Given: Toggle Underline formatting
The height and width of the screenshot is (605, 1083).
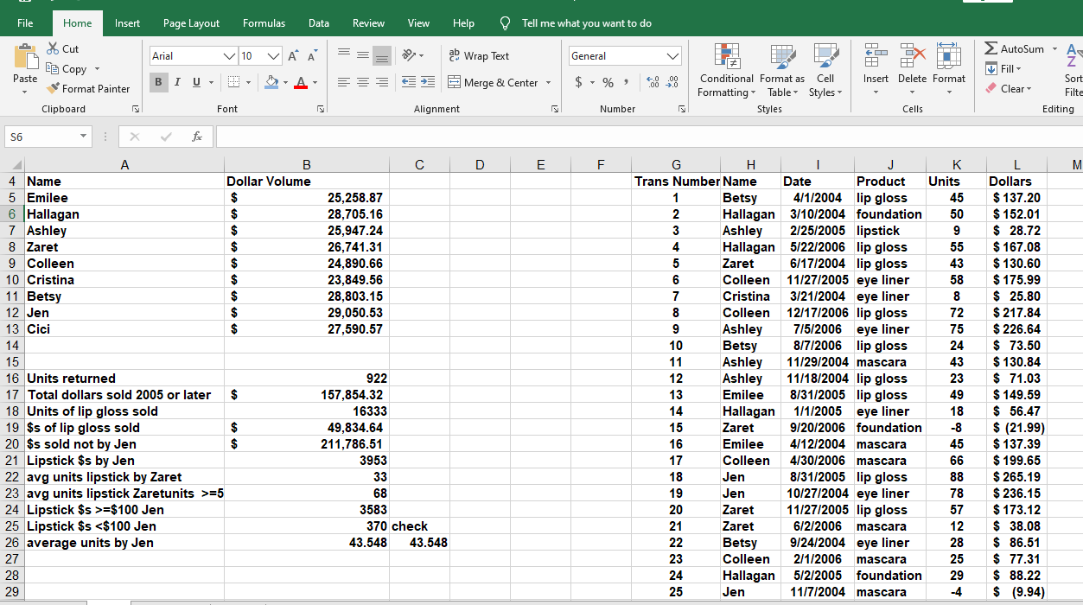Looking at the screenshot, I should tap(197, 82).
